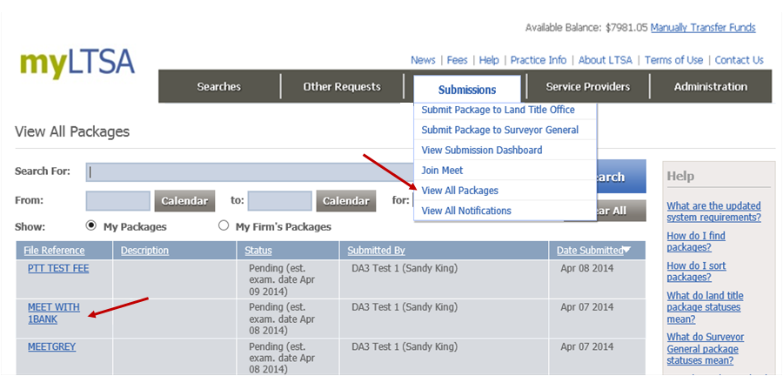The width and height of the screenshot is (783, 376).
Task: Open 'What are the updated system requirements?'
Action: click(714, 211)
